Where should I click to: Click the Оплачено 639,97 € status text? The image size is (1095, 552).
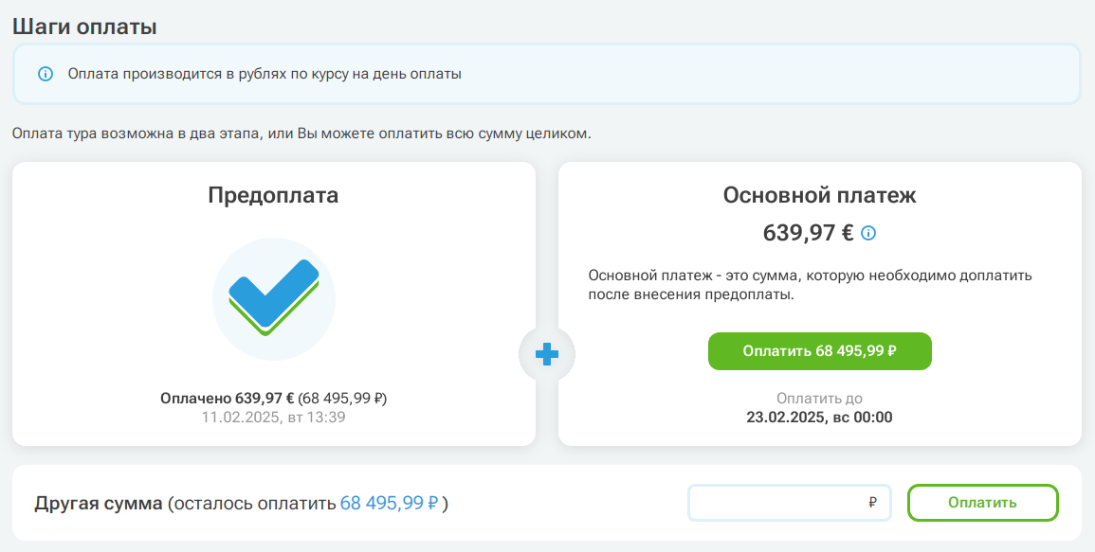click(228, 399)
